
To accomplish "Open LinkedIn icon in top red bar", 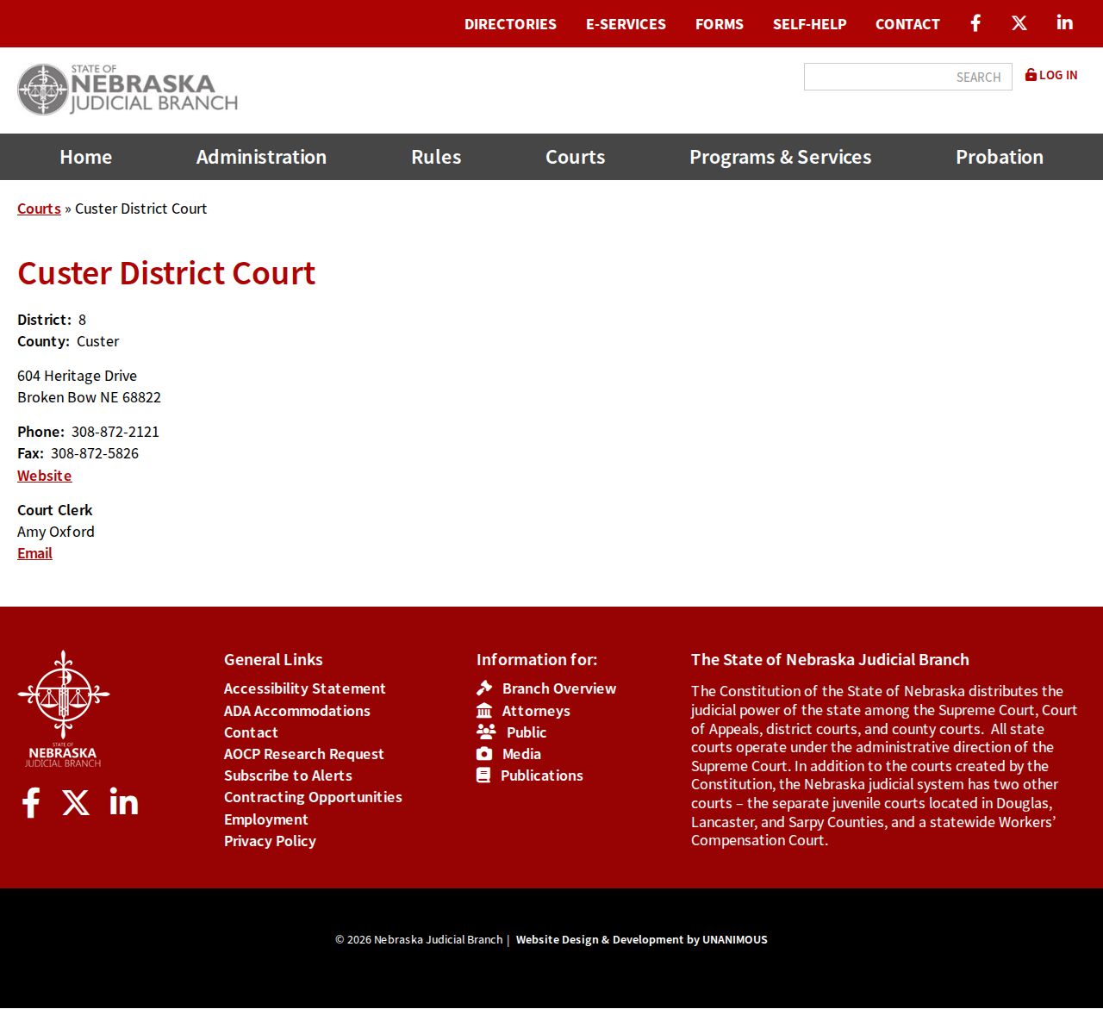I will (1065, 22).
